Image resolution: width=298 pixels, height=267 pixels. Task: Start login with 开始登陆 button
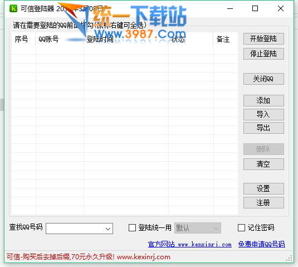pos(263,39)
